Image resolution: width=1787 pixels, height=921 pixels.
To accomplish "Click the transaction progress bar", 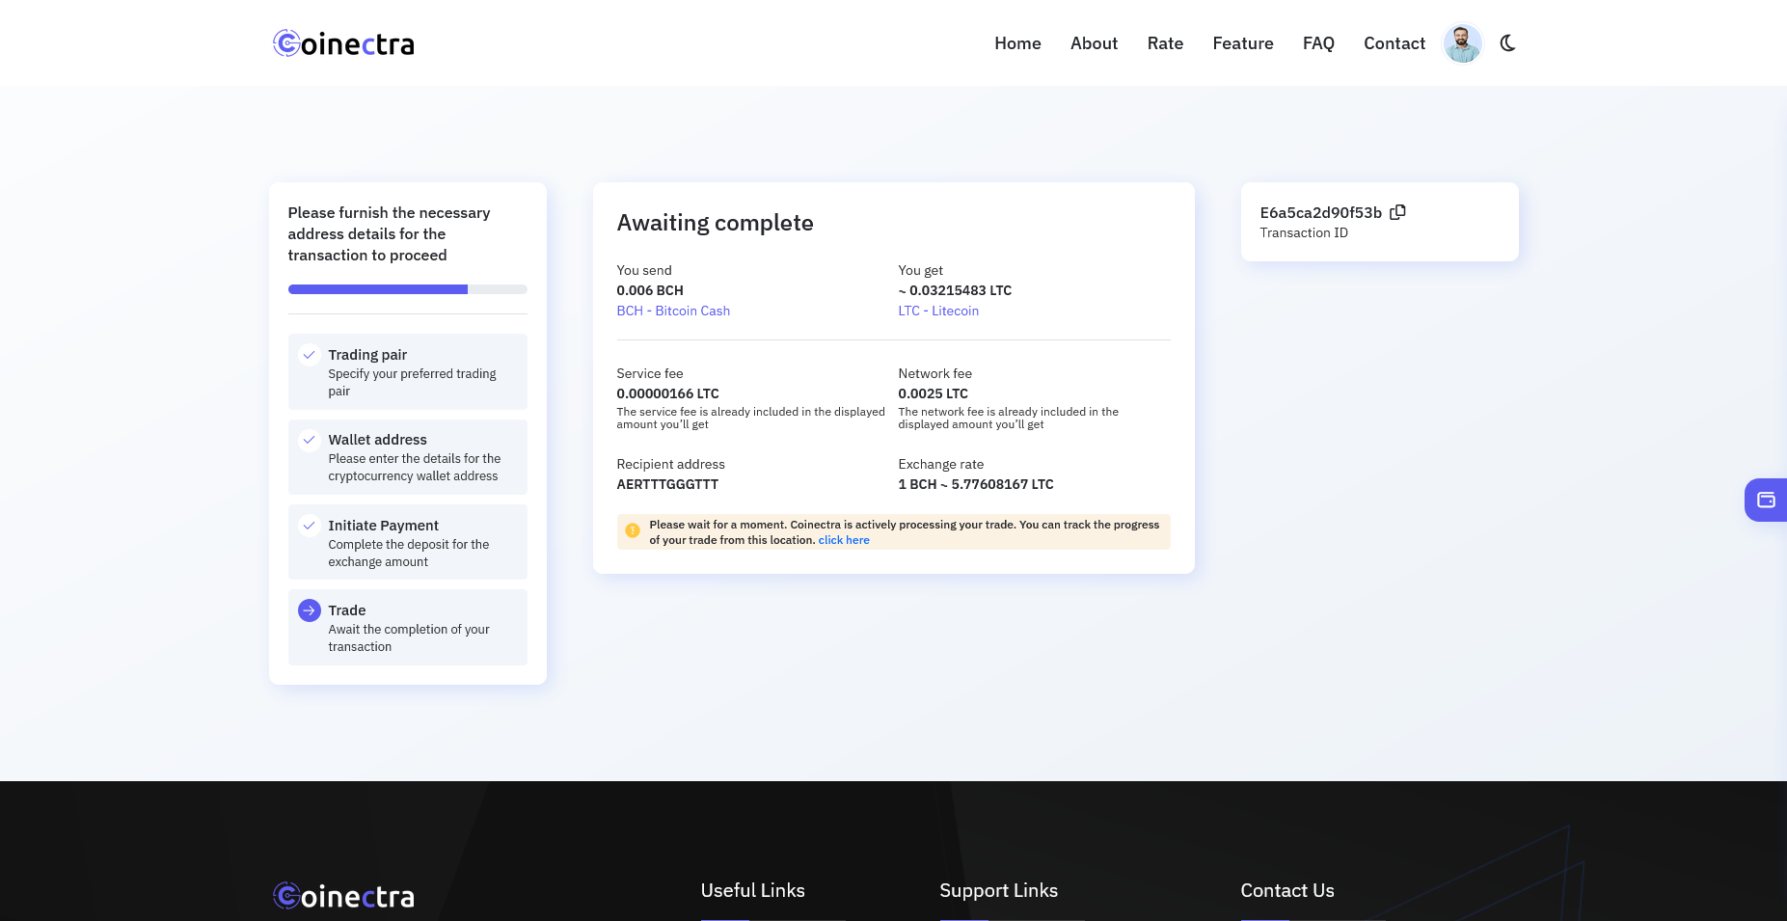I will pyautogui.click(x=408, y=289).
